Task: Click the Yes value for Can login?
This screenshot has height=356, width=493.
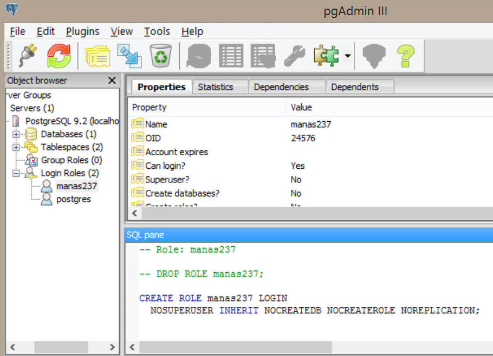Action: pos(297,166)
